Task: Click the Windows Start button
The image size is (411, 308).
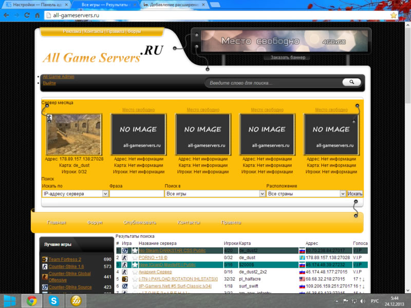Action: 10,301
